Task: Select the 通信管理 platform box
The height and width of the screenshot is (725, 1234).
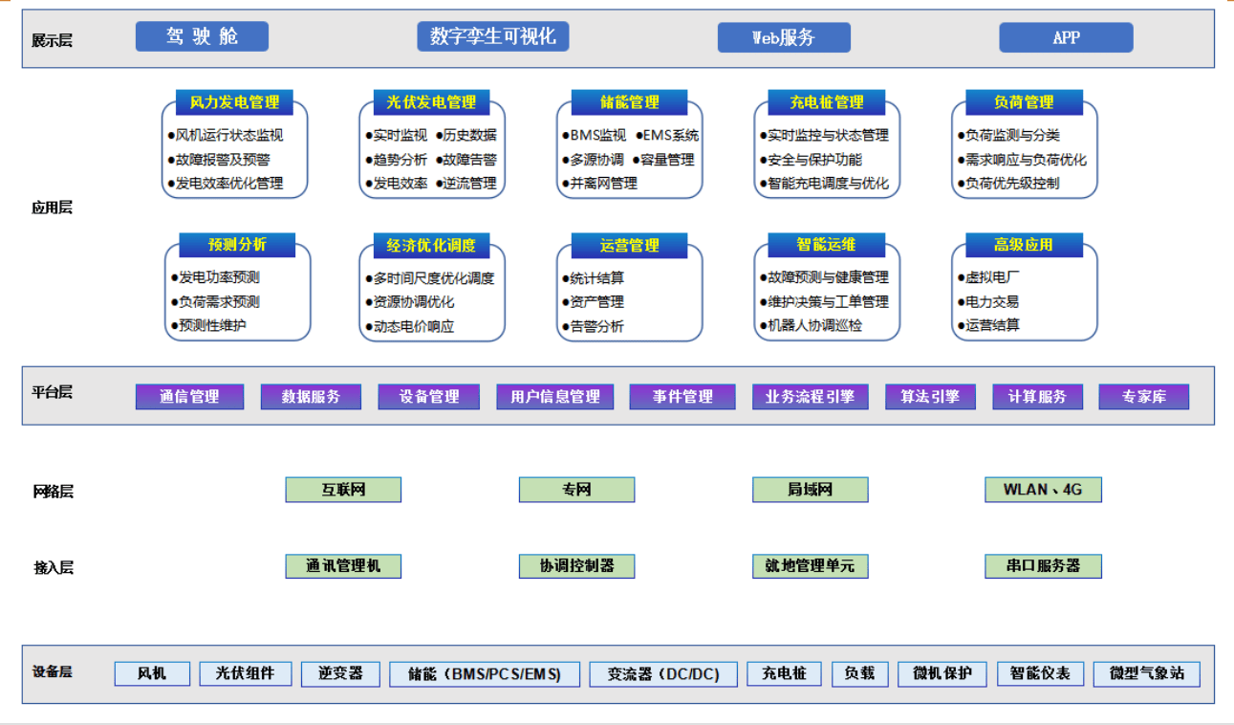Action: point(189,397)
